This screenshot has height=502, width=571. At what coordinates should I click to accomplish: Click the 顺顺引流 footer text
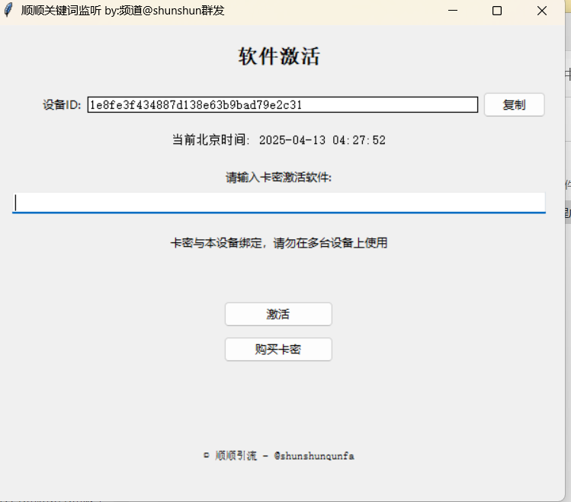[x=236, y=456]
